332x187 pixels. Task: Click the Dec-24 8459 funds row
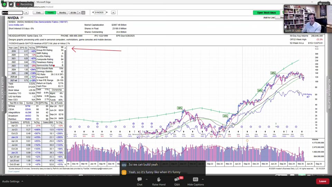(x=56, y=118)
